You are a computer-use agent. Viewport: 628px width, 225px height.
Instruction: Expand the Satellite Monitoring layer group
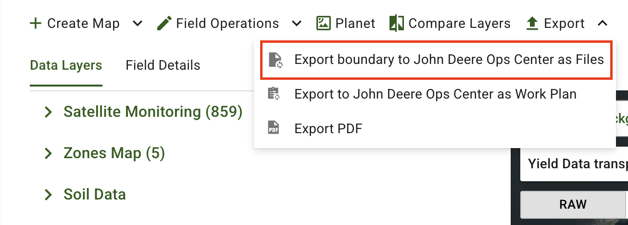tap(48, 112)
